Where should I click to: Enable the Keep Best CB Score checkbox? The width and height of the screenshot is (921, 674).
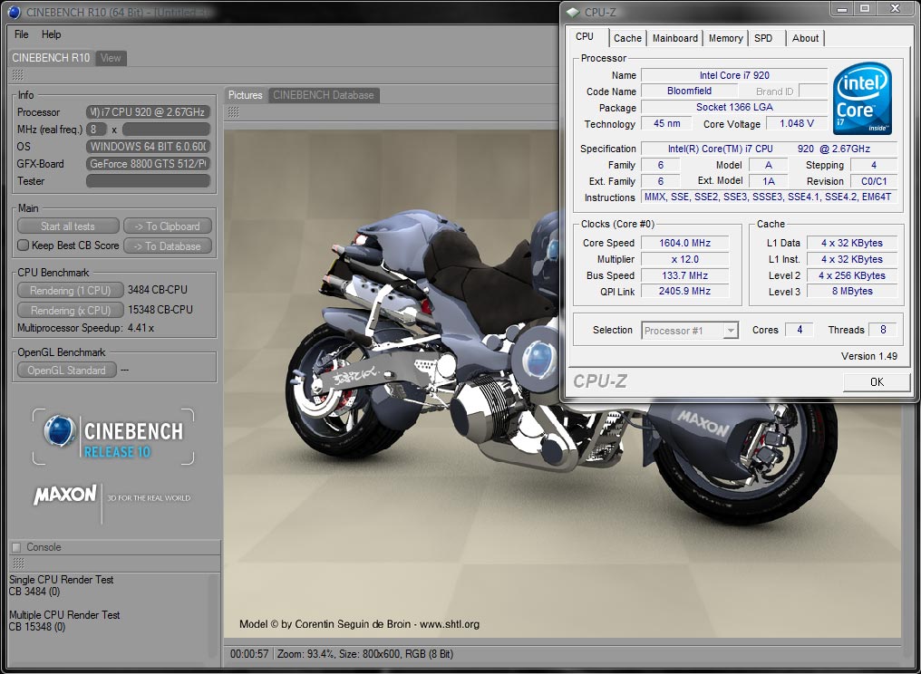(23, 246)
